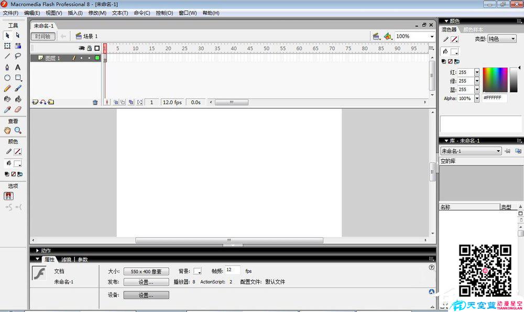524x312 pixels.
Task: Select the Fill Transform tool
Action: point(18,46)
